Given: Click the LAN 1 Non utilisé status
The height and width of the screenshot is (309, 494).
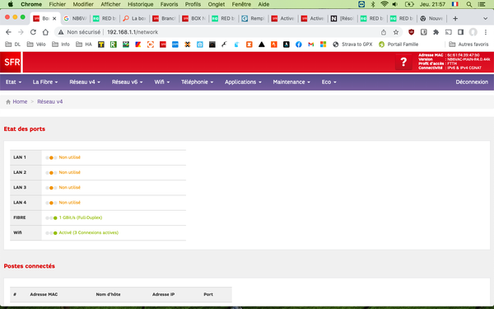Looking at the screenshot, I should pyautogui.click(x=70, y=157).
